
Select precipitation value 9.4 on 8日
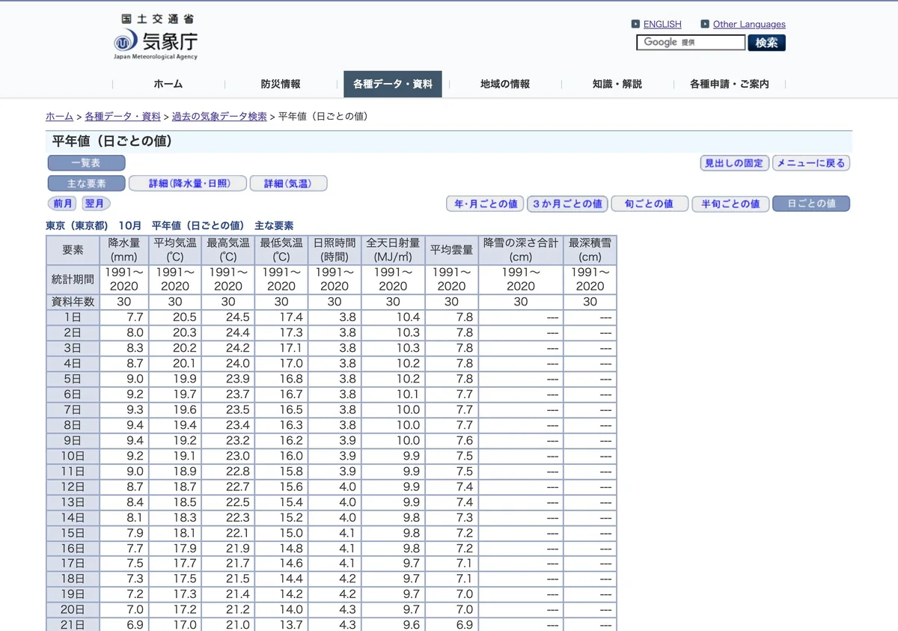[x=124, y=425]
